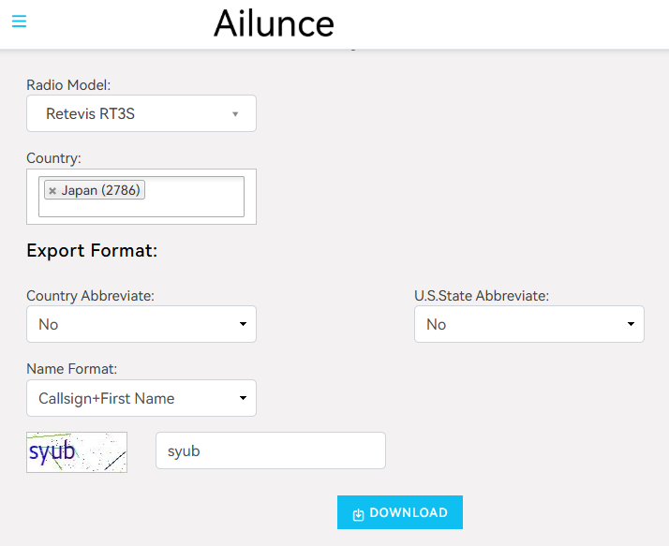Click the download icon inside Download button

point(358,513)
